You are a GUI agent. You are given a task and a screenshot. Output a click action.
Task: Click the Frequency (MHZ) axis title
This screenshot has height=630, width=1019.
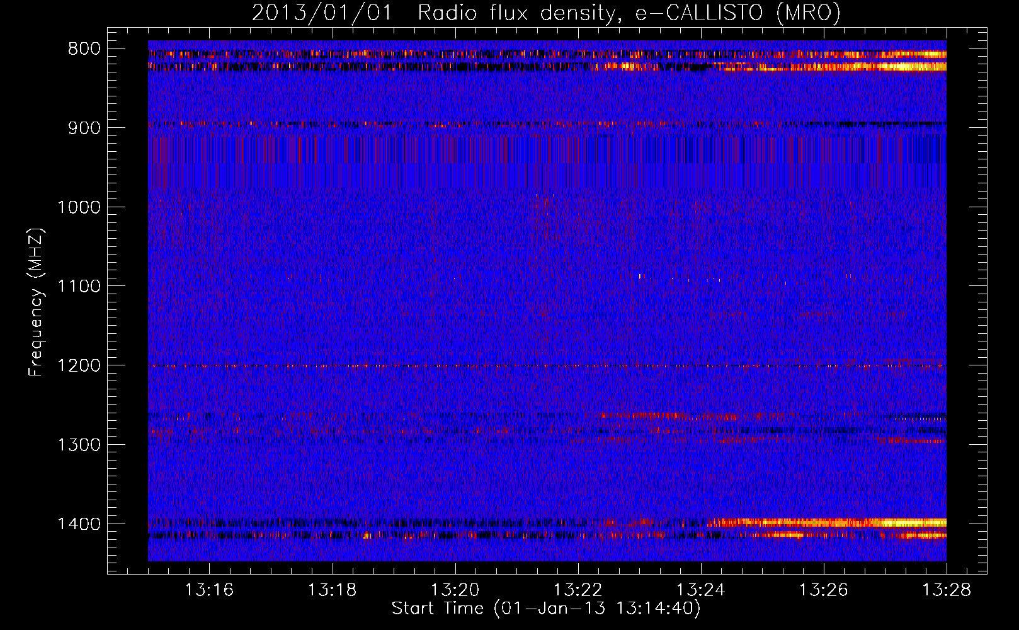click(x=37, y=302)
